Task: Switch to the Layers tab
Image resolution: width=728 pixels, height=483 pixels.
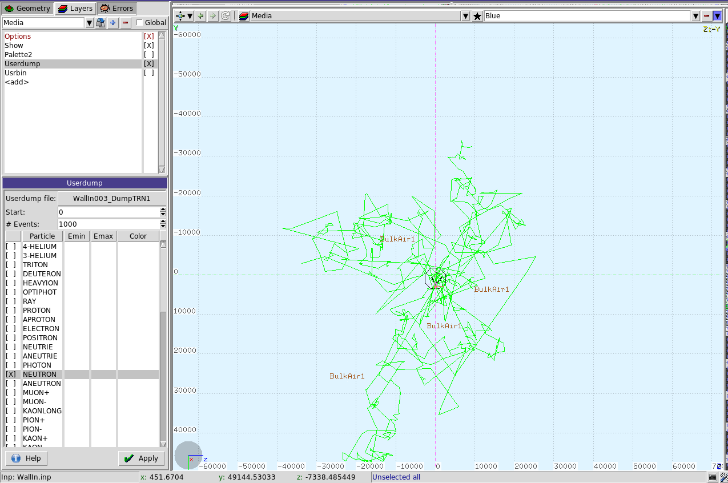Action: coord(75,9)
